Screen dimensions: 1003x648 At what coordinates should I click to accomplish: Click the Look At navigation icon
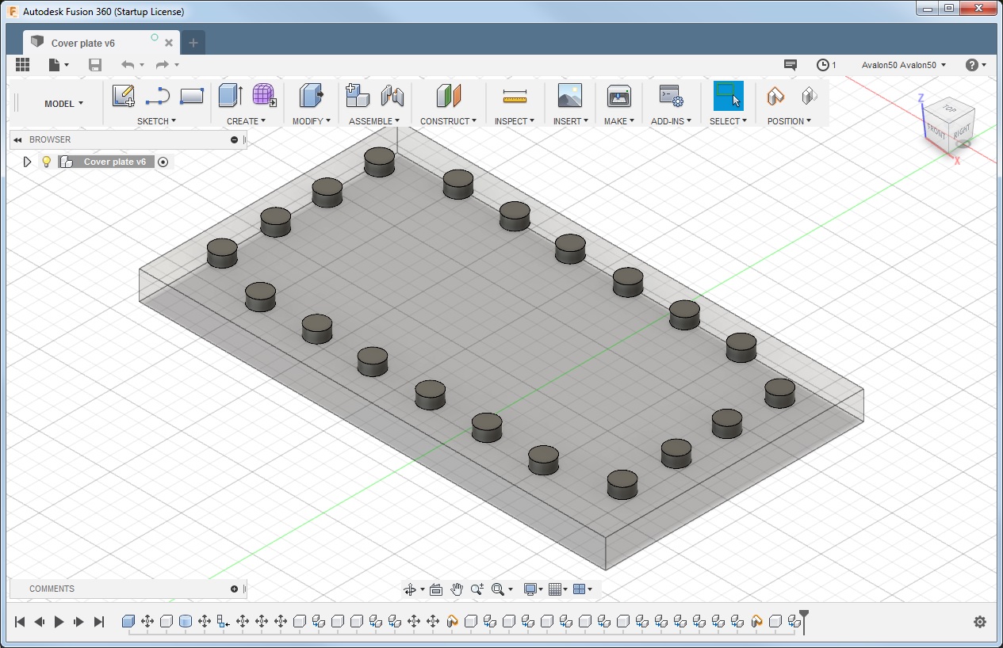coord(436,589)
